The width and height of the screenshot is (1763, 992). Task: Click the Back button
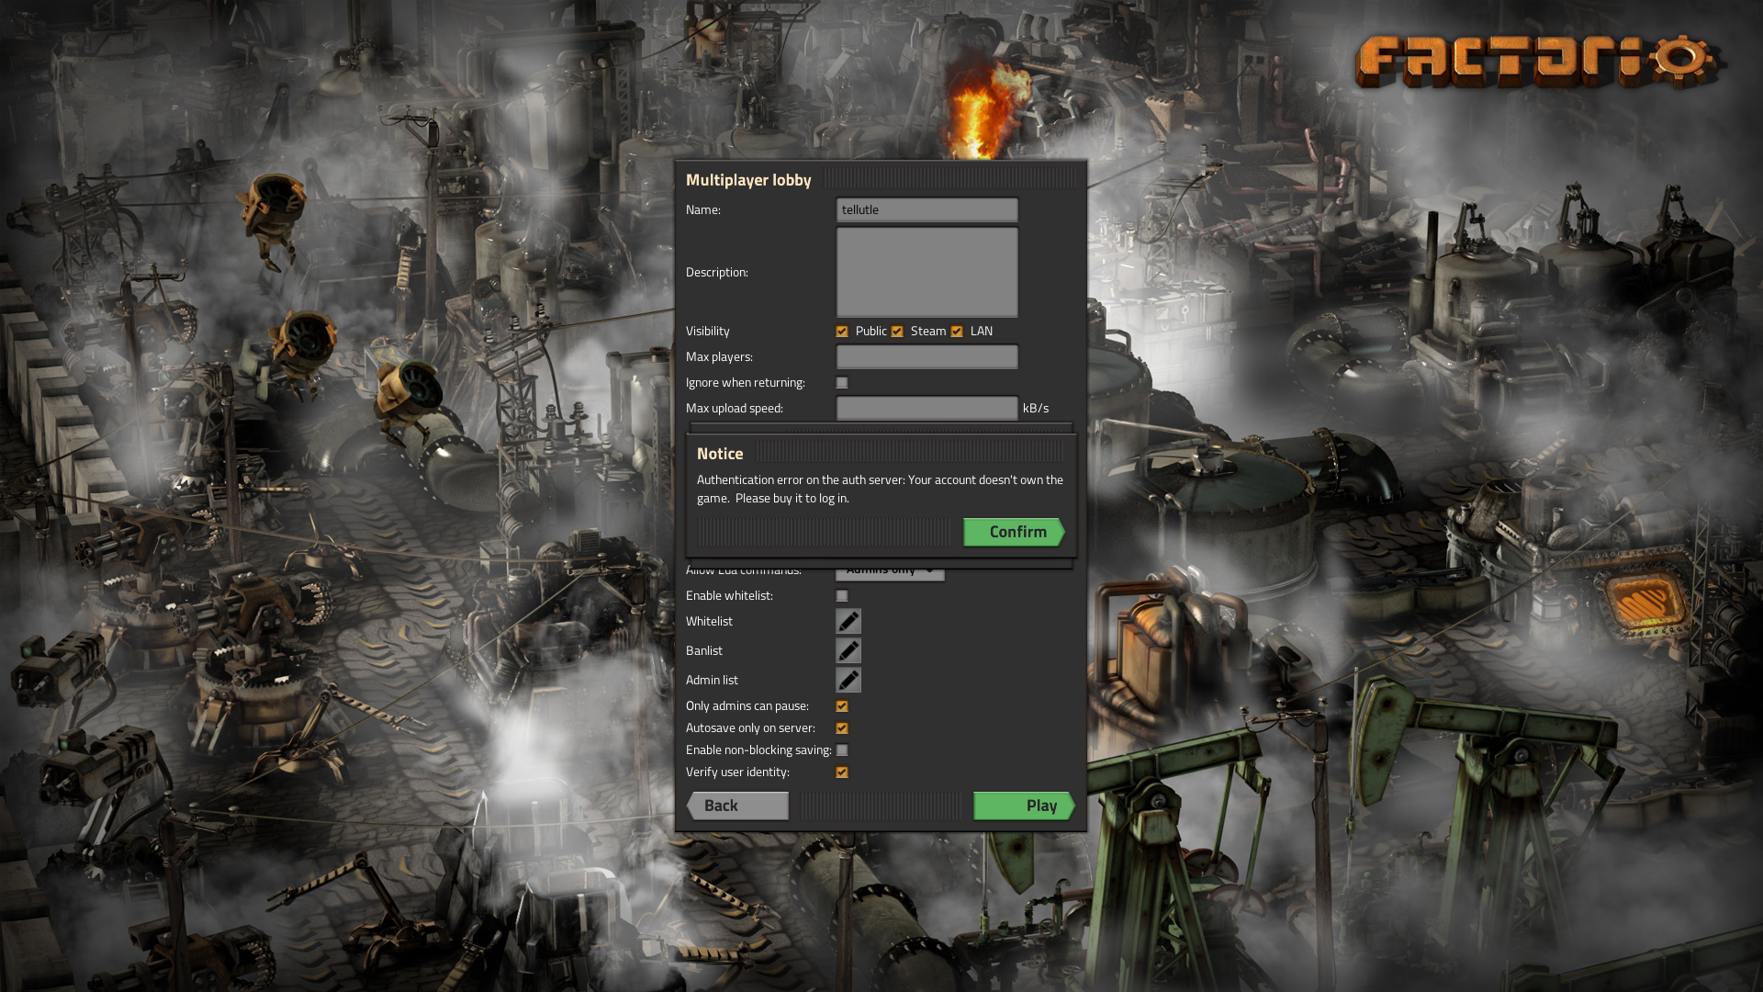pyautogui.click(x=721, y=806)
